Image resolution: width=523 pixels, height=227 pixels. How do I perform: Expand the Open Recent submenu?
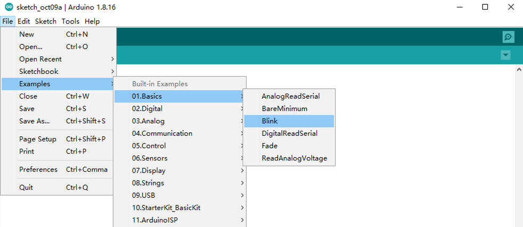(x=59, y=59)
